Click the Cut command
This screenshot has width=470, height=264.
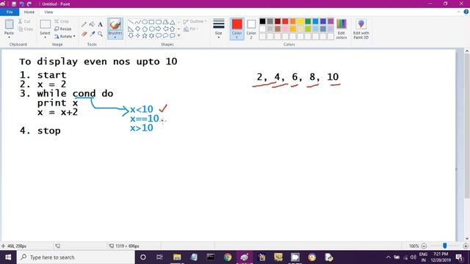pyautogui.click(x=24, y=21)
